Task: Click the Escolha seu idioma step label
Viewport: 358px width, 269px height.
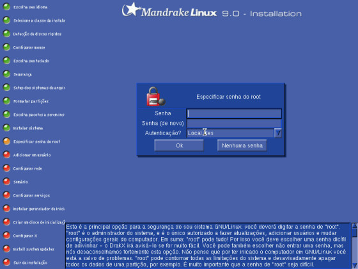Action: tap(31, 7)
